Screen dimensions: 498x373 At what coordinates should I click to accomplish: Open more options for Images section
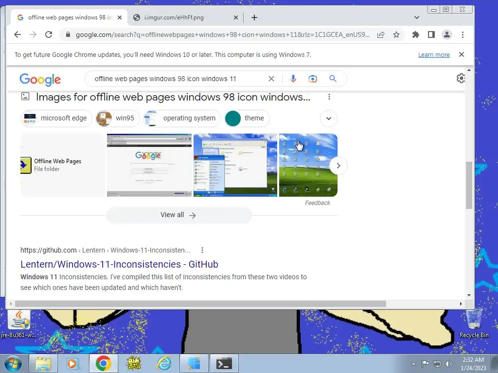coord(329,97)
